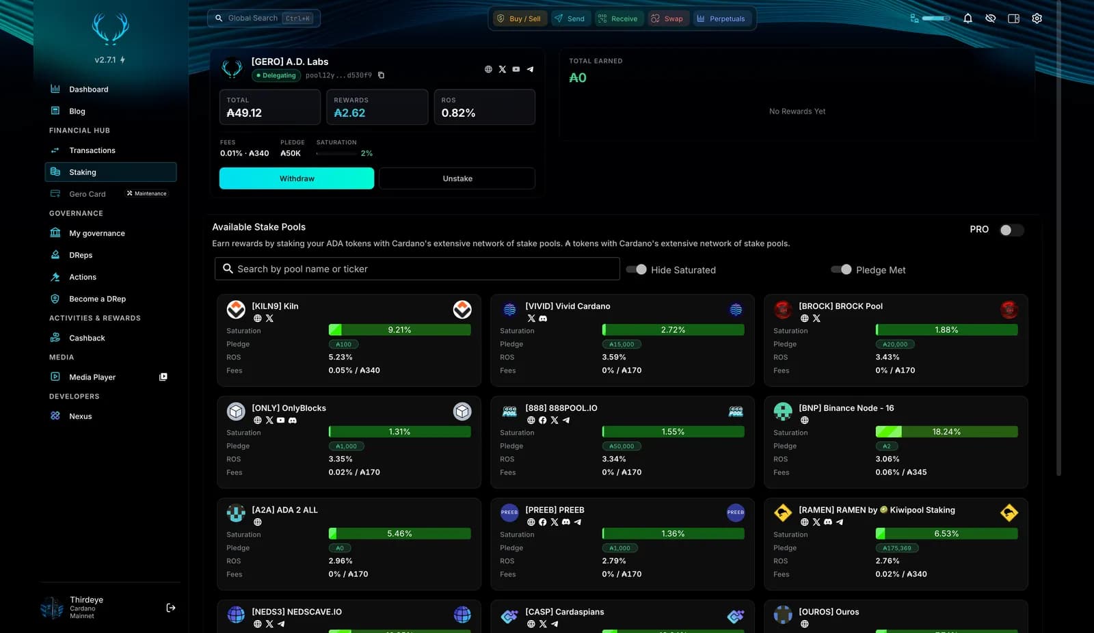This screenshot has height=633, width=1094.
Task: Open Binance Node website globe
Action: point(805,420)
